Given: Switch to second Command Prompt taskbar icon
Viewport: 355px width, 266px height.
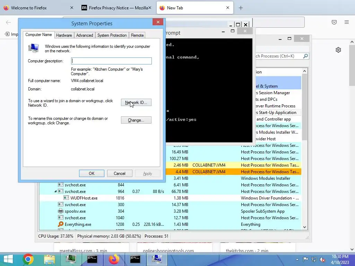Looking at the screenshot, I should click(x=135, y=259).
